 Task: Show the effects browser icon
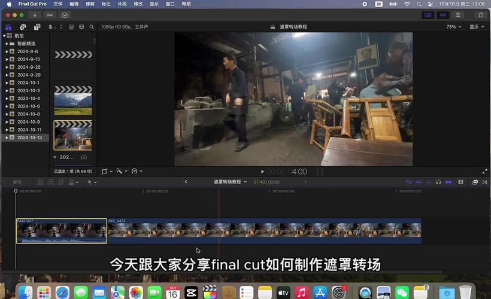(475, 182)
